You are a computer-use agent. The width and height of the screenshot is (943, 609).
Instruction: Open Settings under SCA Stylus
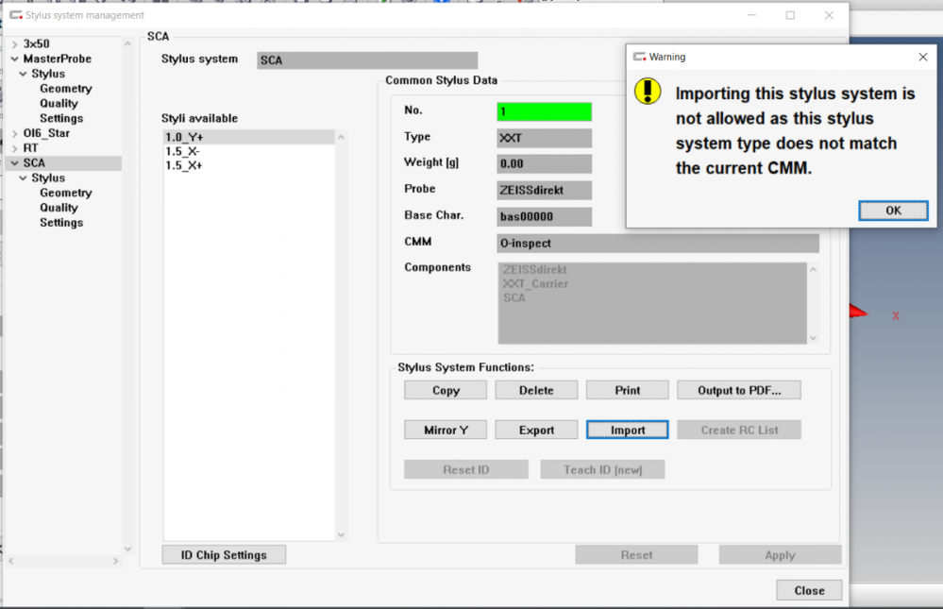[x=60, y=223]
